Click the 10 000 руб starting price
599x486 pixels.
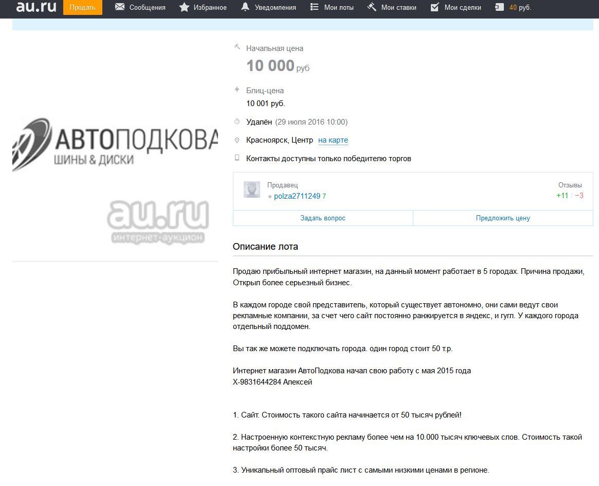(278, 66)
